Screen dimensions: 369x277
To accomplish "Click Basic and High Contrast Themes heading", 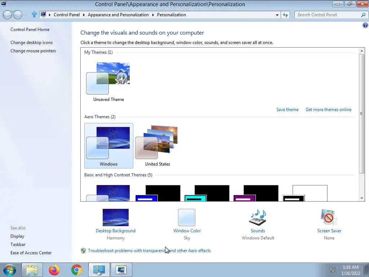I will point(118,175).
